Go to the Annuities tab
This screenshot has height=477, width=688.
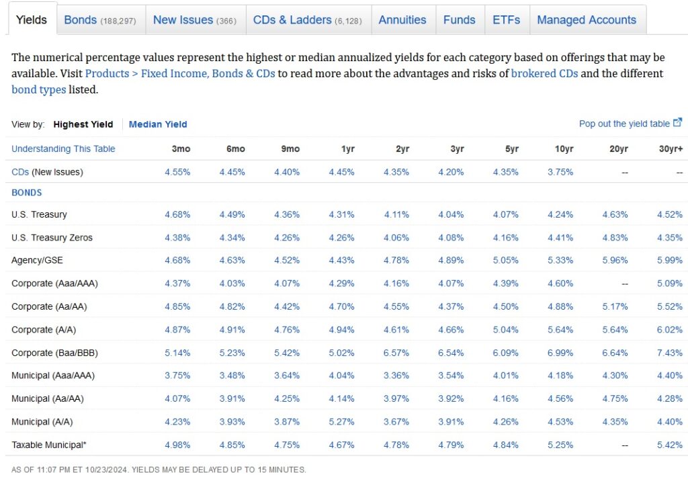pos(402,20)
